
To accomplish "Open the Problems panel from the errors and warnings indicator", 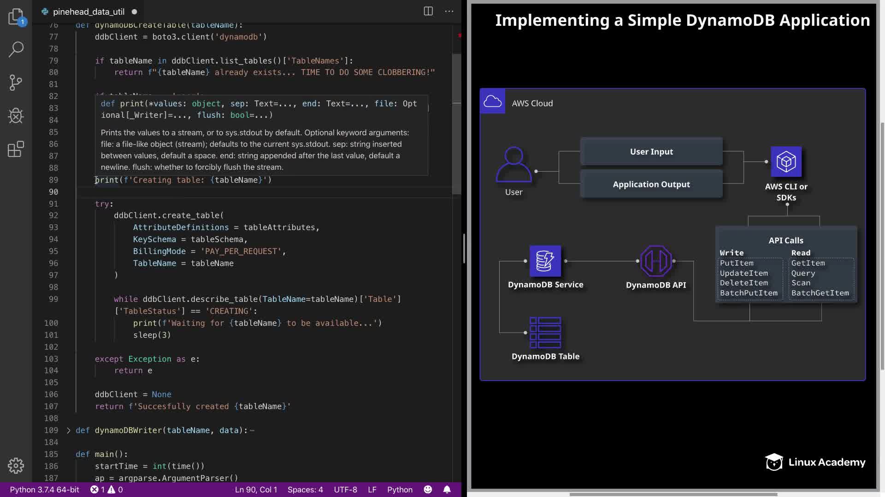I will (106, 490).
